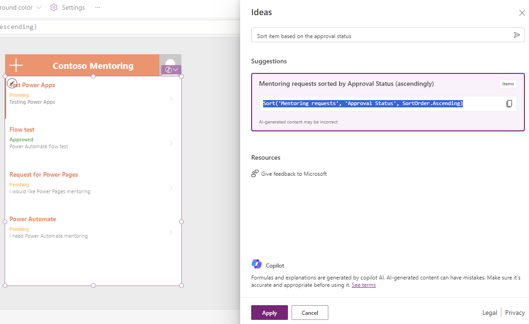Click the Give feedback to Microsoft icon

254,173
